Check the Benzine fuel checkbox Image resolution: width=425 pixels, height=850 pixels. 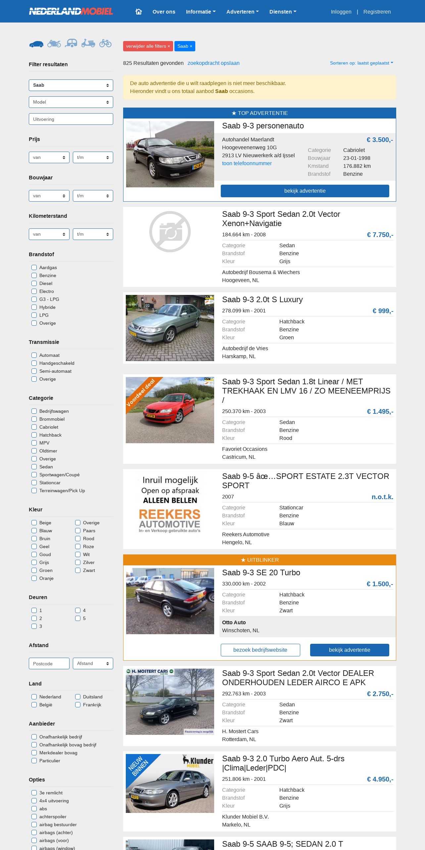click(34, 275)
